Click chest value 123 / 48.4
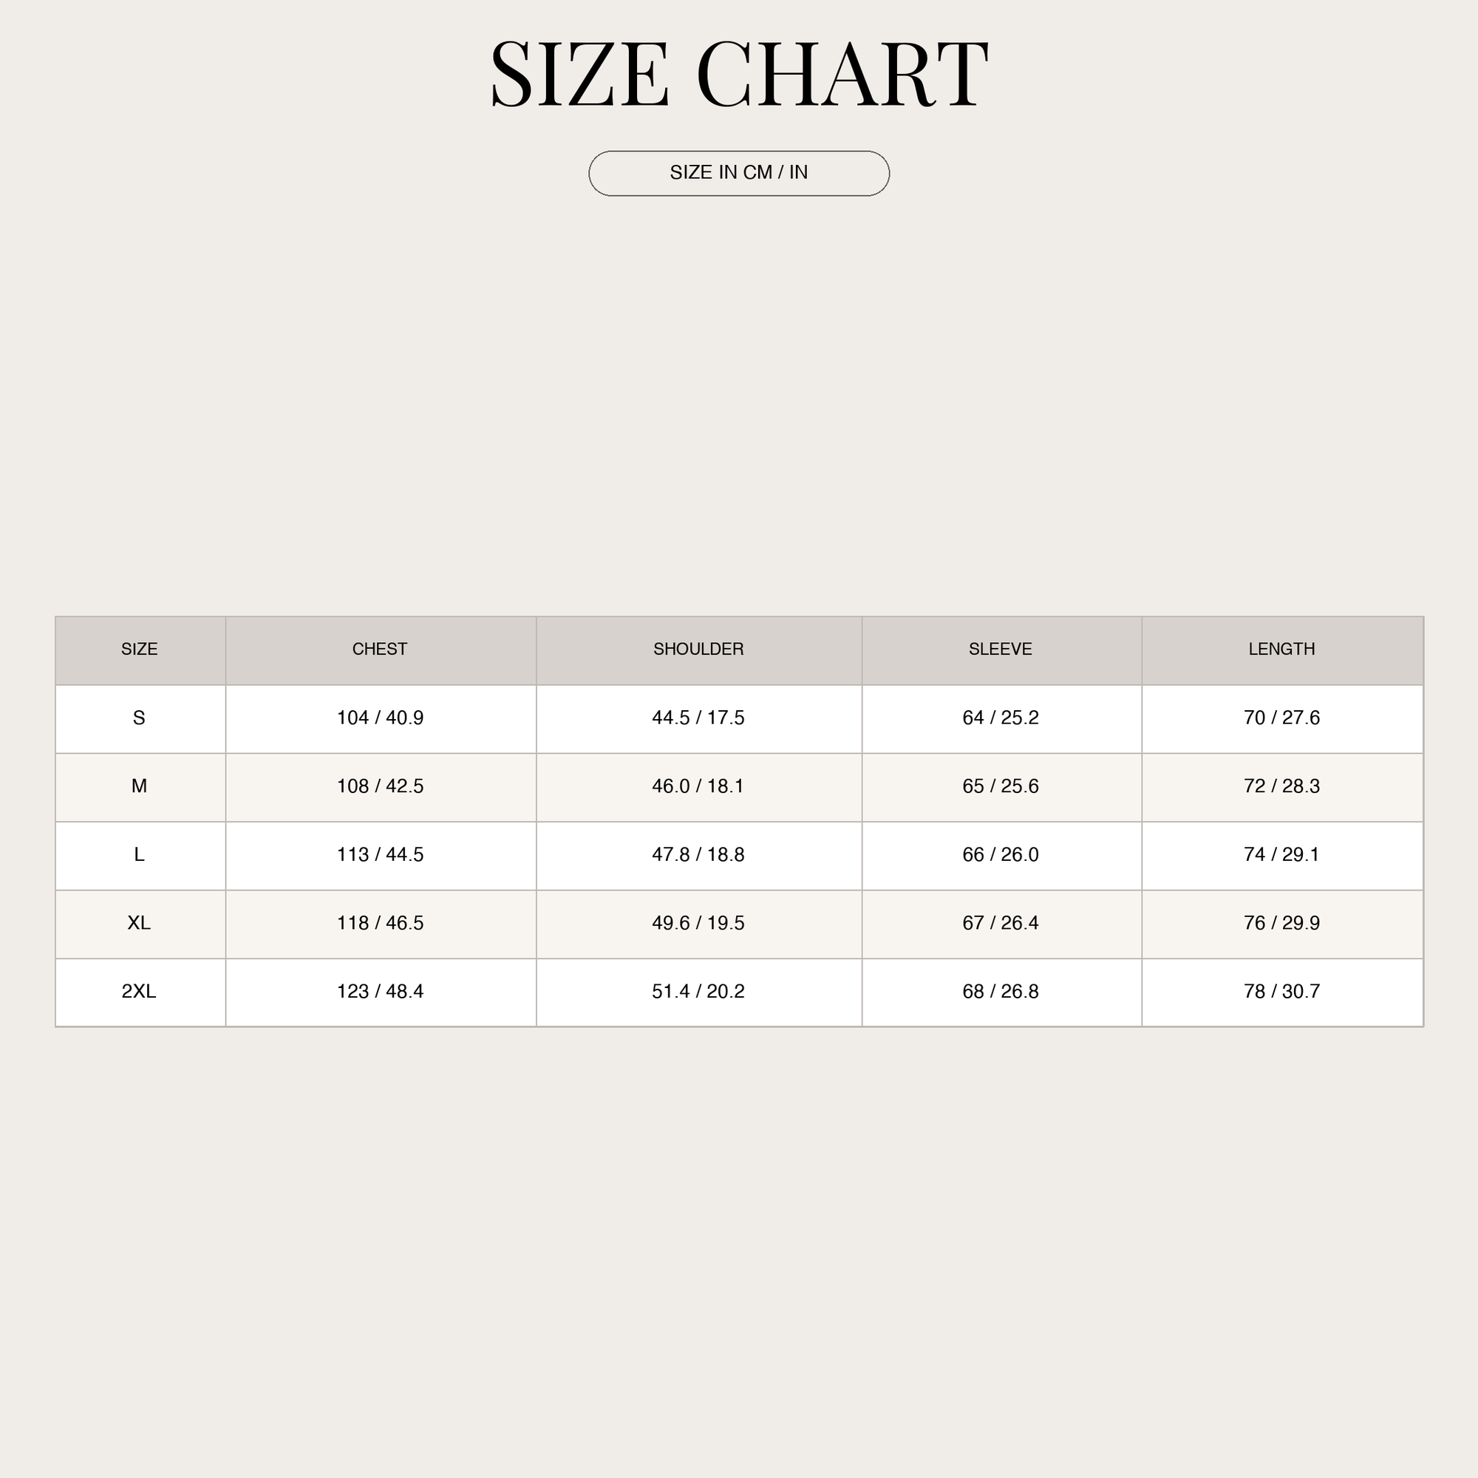The image size is (1478, 1478). coord(380,992)
